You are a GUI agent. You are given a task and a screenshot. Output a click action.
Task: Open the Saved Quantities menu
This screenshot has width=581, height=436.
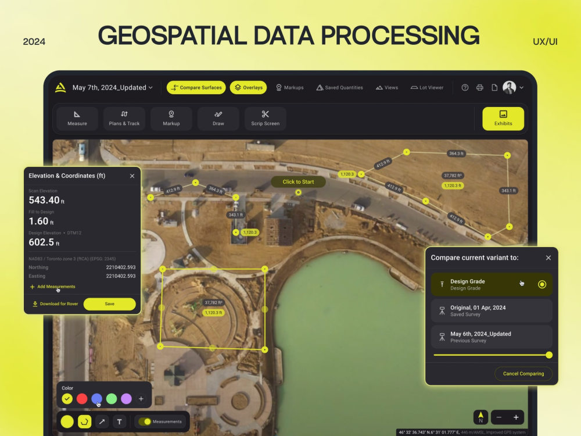340,87
